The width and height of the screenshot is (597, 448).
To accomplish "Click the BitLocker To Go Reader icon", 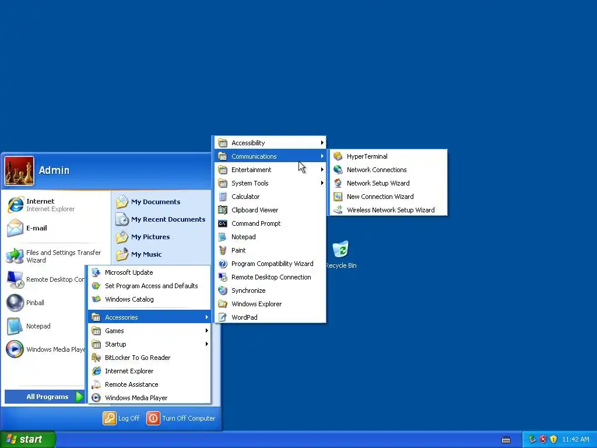I will point(96,358).
